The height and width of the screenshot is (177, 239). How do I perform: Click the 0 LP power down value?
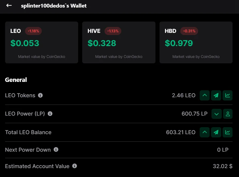tap(223, 150)
